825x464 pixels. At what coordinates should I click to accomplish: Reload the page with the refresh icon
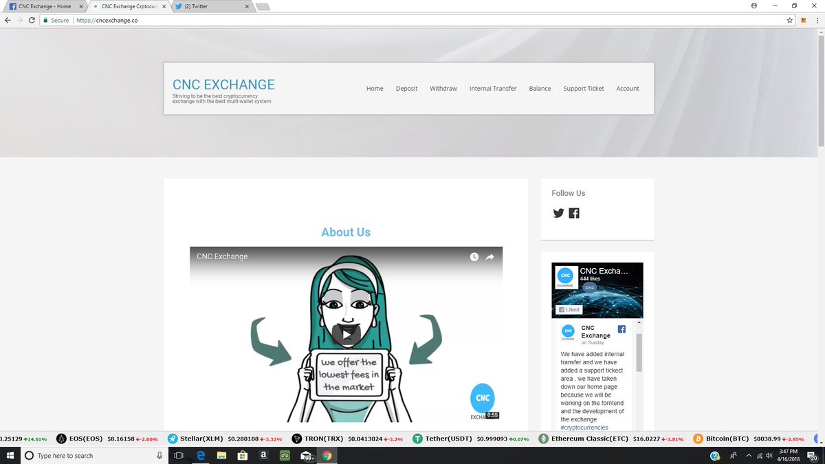(32, 21)
